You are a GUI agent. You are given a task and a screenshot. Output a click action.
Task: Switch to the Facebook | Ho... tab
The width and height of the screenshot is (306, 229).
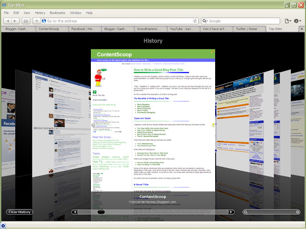tap(85, 29)
